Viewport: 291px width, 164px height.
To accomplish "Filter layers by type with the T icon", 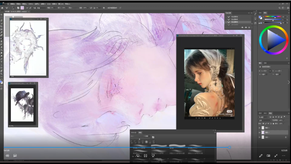I will 276,117.
